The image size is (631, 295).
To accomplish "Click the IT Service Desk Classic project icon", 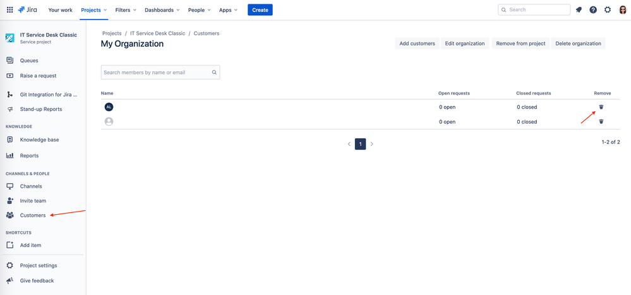I will click(x=10, y=38).
